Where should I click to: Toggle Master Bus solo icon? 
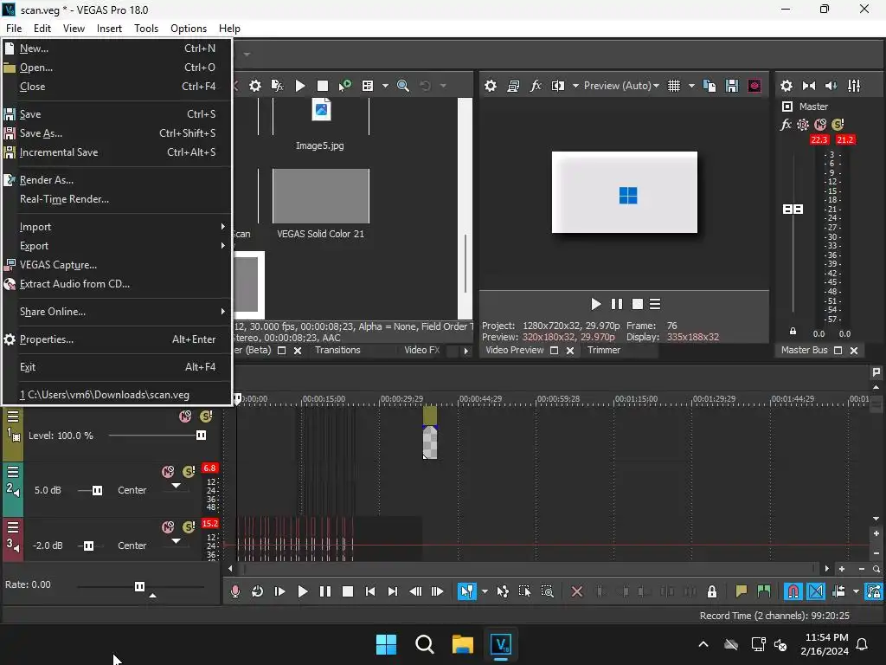tap(838, 125)
